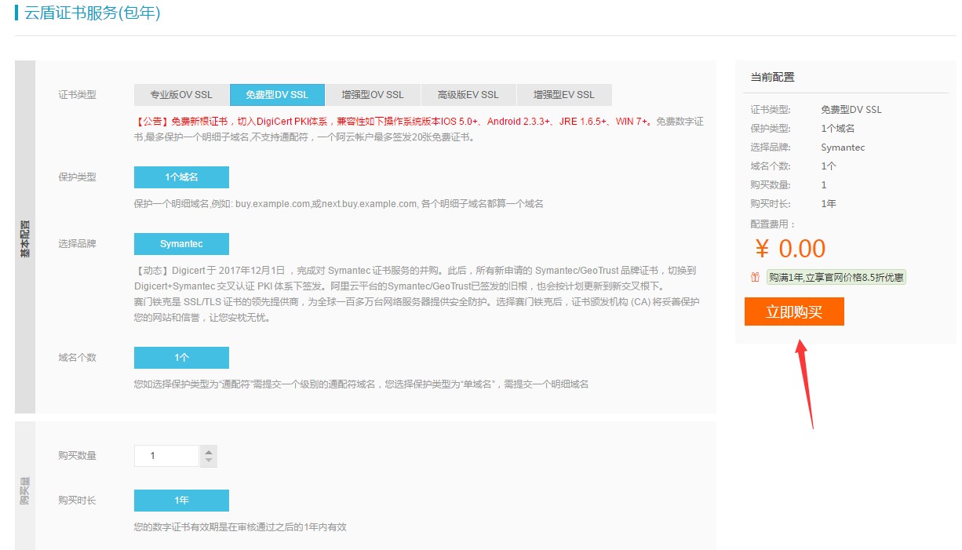Choose 1个 for domain name count
962x550 pixels.
click(x=181, y=357)
